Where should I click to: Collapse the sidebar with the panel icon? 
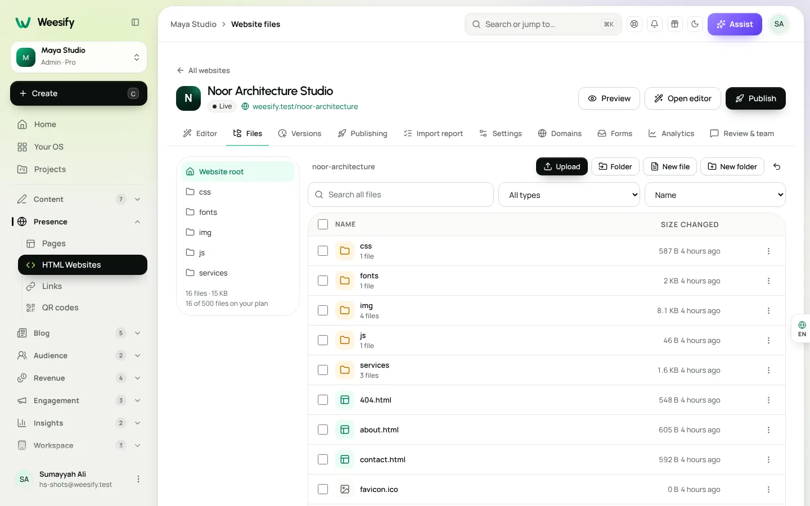135,22
